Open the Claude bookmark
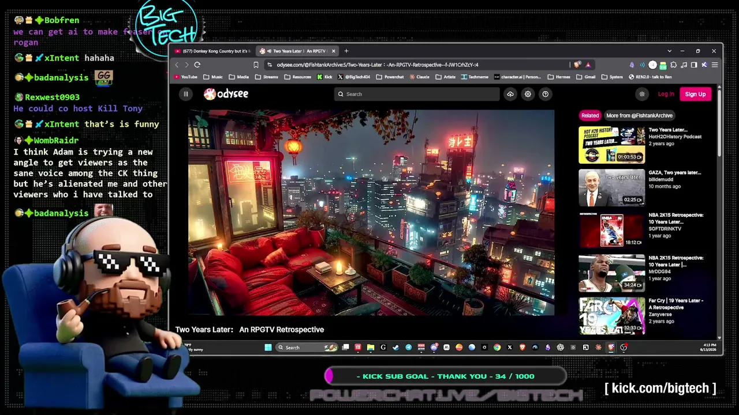Image resolution: width=739 pixels, height=415 pixels. (x=419, y=77)
